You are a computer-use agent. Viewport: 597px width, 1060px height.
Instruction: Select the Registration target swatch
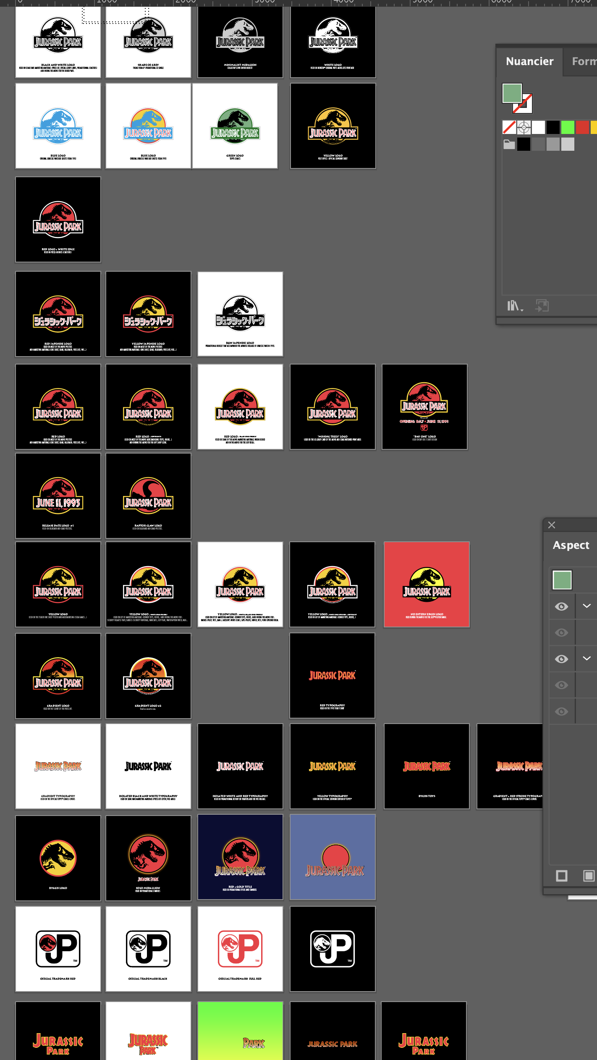click(x=524, y=127)
